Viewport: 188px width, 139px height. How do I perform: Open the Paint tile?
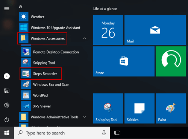tap(171, 108)
